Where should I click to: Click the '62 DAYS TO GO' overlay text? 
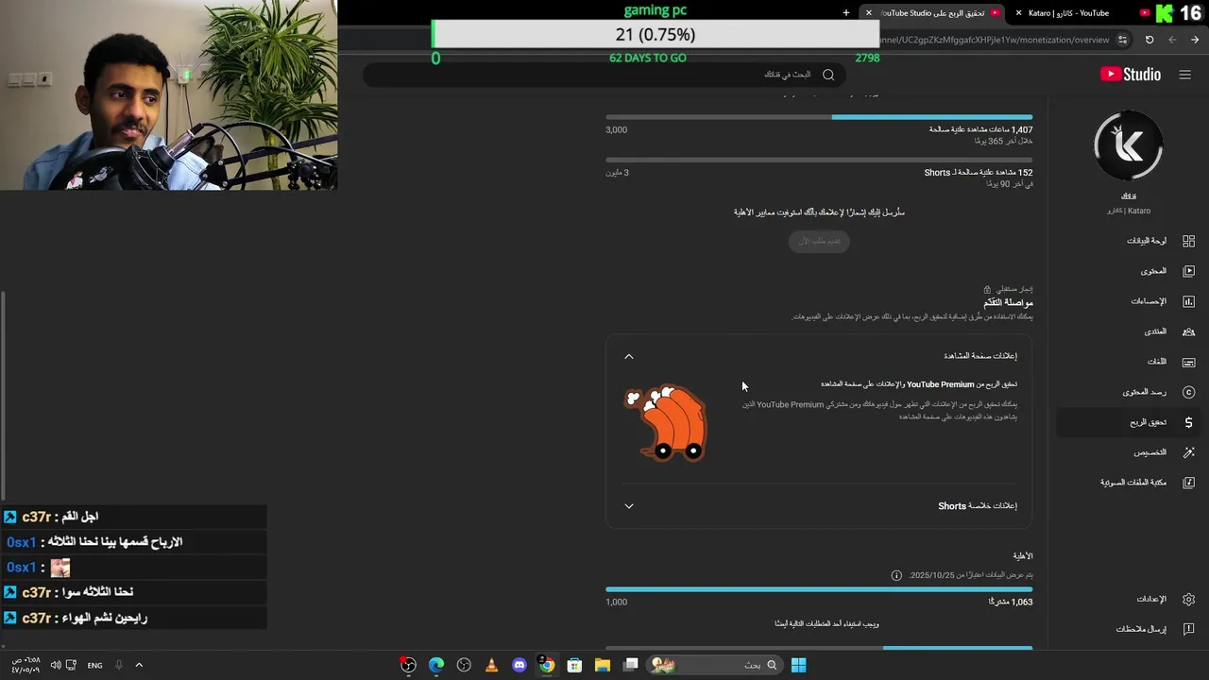click(x=648, y=58)
